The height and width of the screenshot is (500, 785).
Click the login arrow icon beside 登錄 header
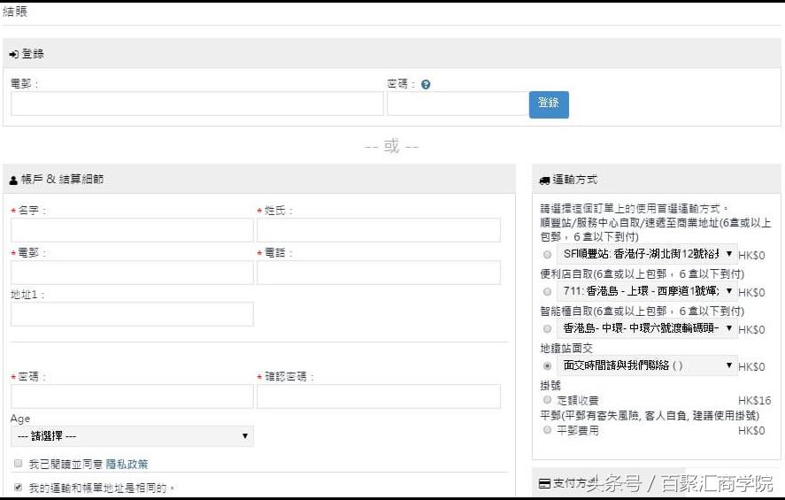click(14, 54)
